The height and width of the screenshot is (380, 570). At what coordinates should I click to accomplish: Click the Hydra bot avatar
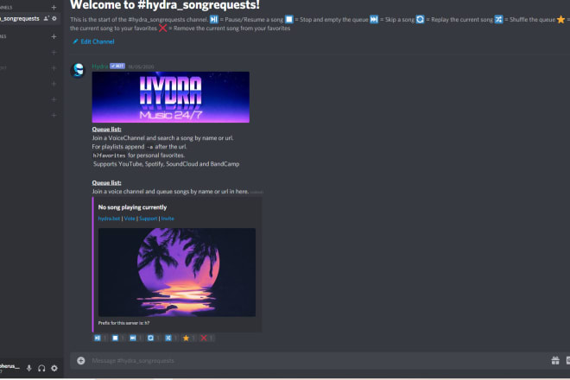[x=78, y=70]
